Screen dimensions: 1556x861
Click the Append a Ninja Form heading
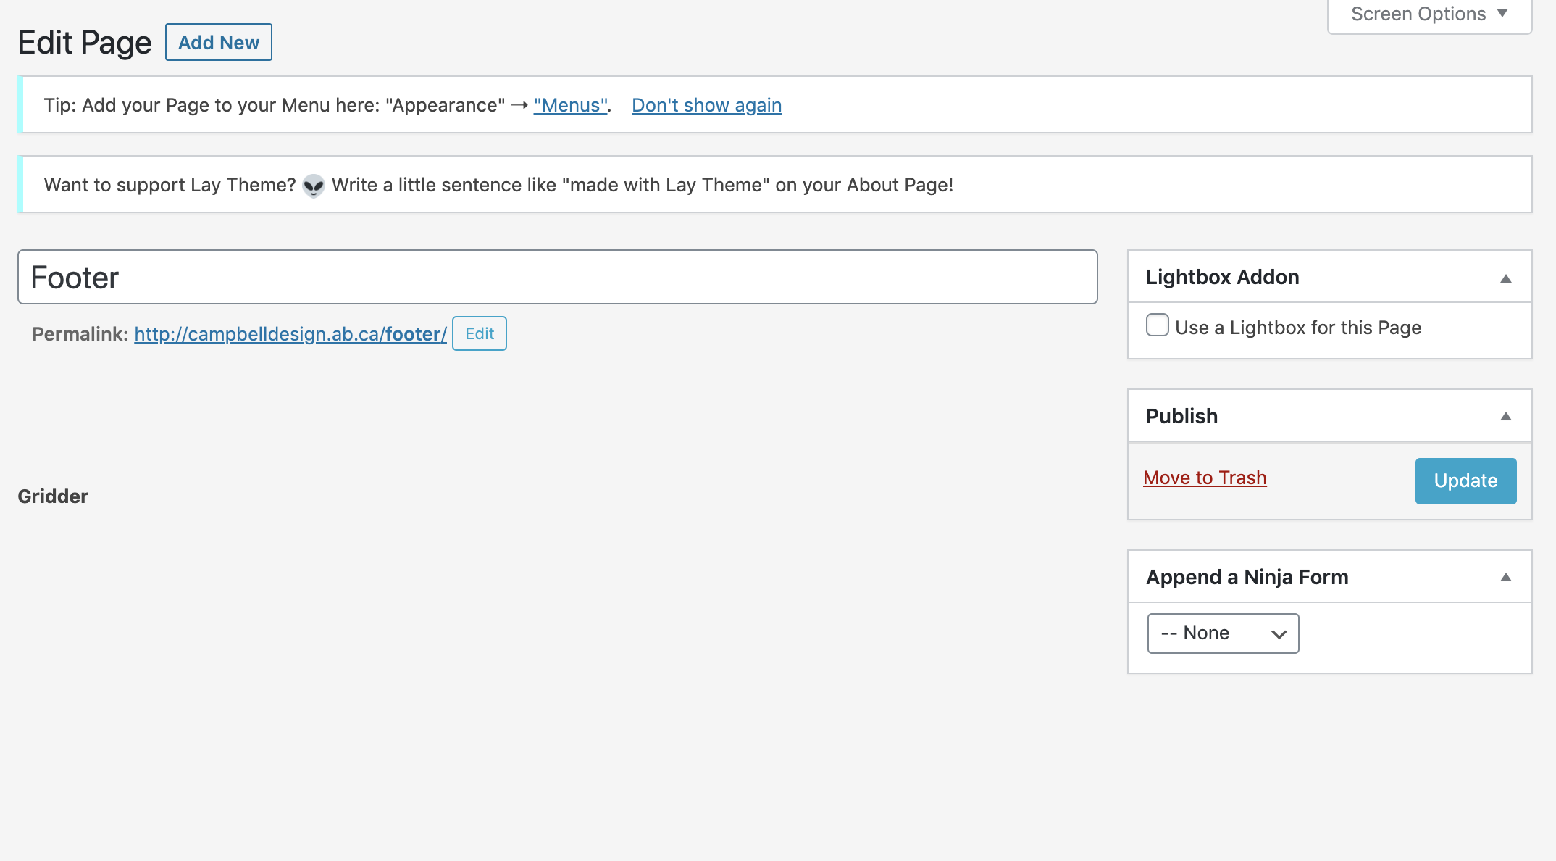(1247, 578)
